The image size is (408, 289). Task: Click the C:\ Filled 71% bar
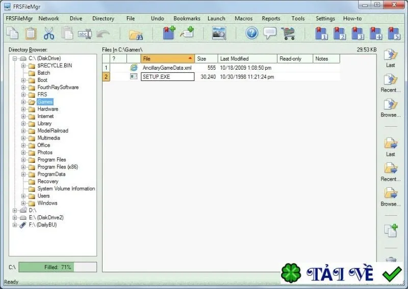coord(58,267)
